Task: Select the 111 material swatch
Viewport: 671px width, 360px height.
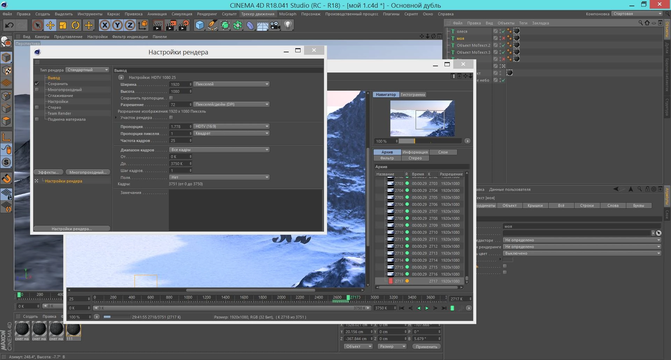Action: pyautogui.click(x=73, y=331)
